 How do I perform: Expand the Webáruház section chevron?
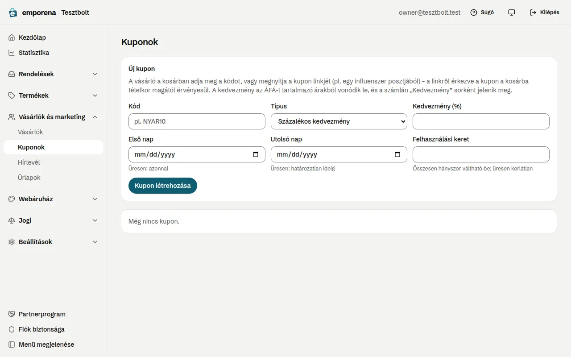pos(95,199)
